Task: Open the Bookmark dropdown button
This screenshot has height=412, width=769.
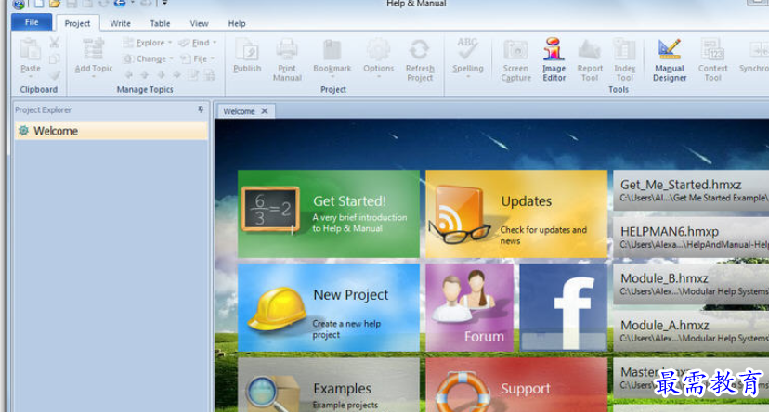Action: click(x=332, y=58)
